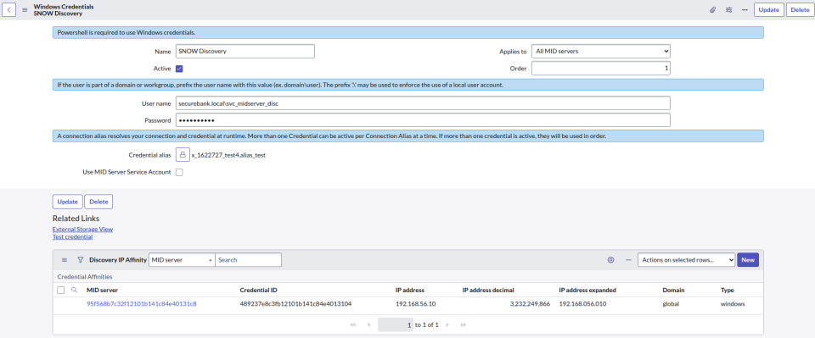
Task: Open the Test credential link
Action: [x=72, y=237]
